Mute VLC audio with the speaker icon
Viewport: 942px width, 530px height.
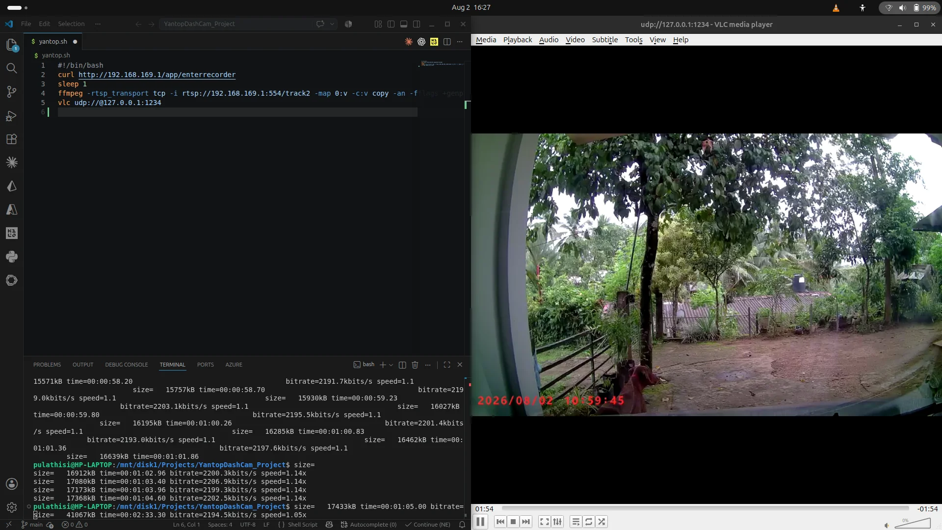(887, 525)
